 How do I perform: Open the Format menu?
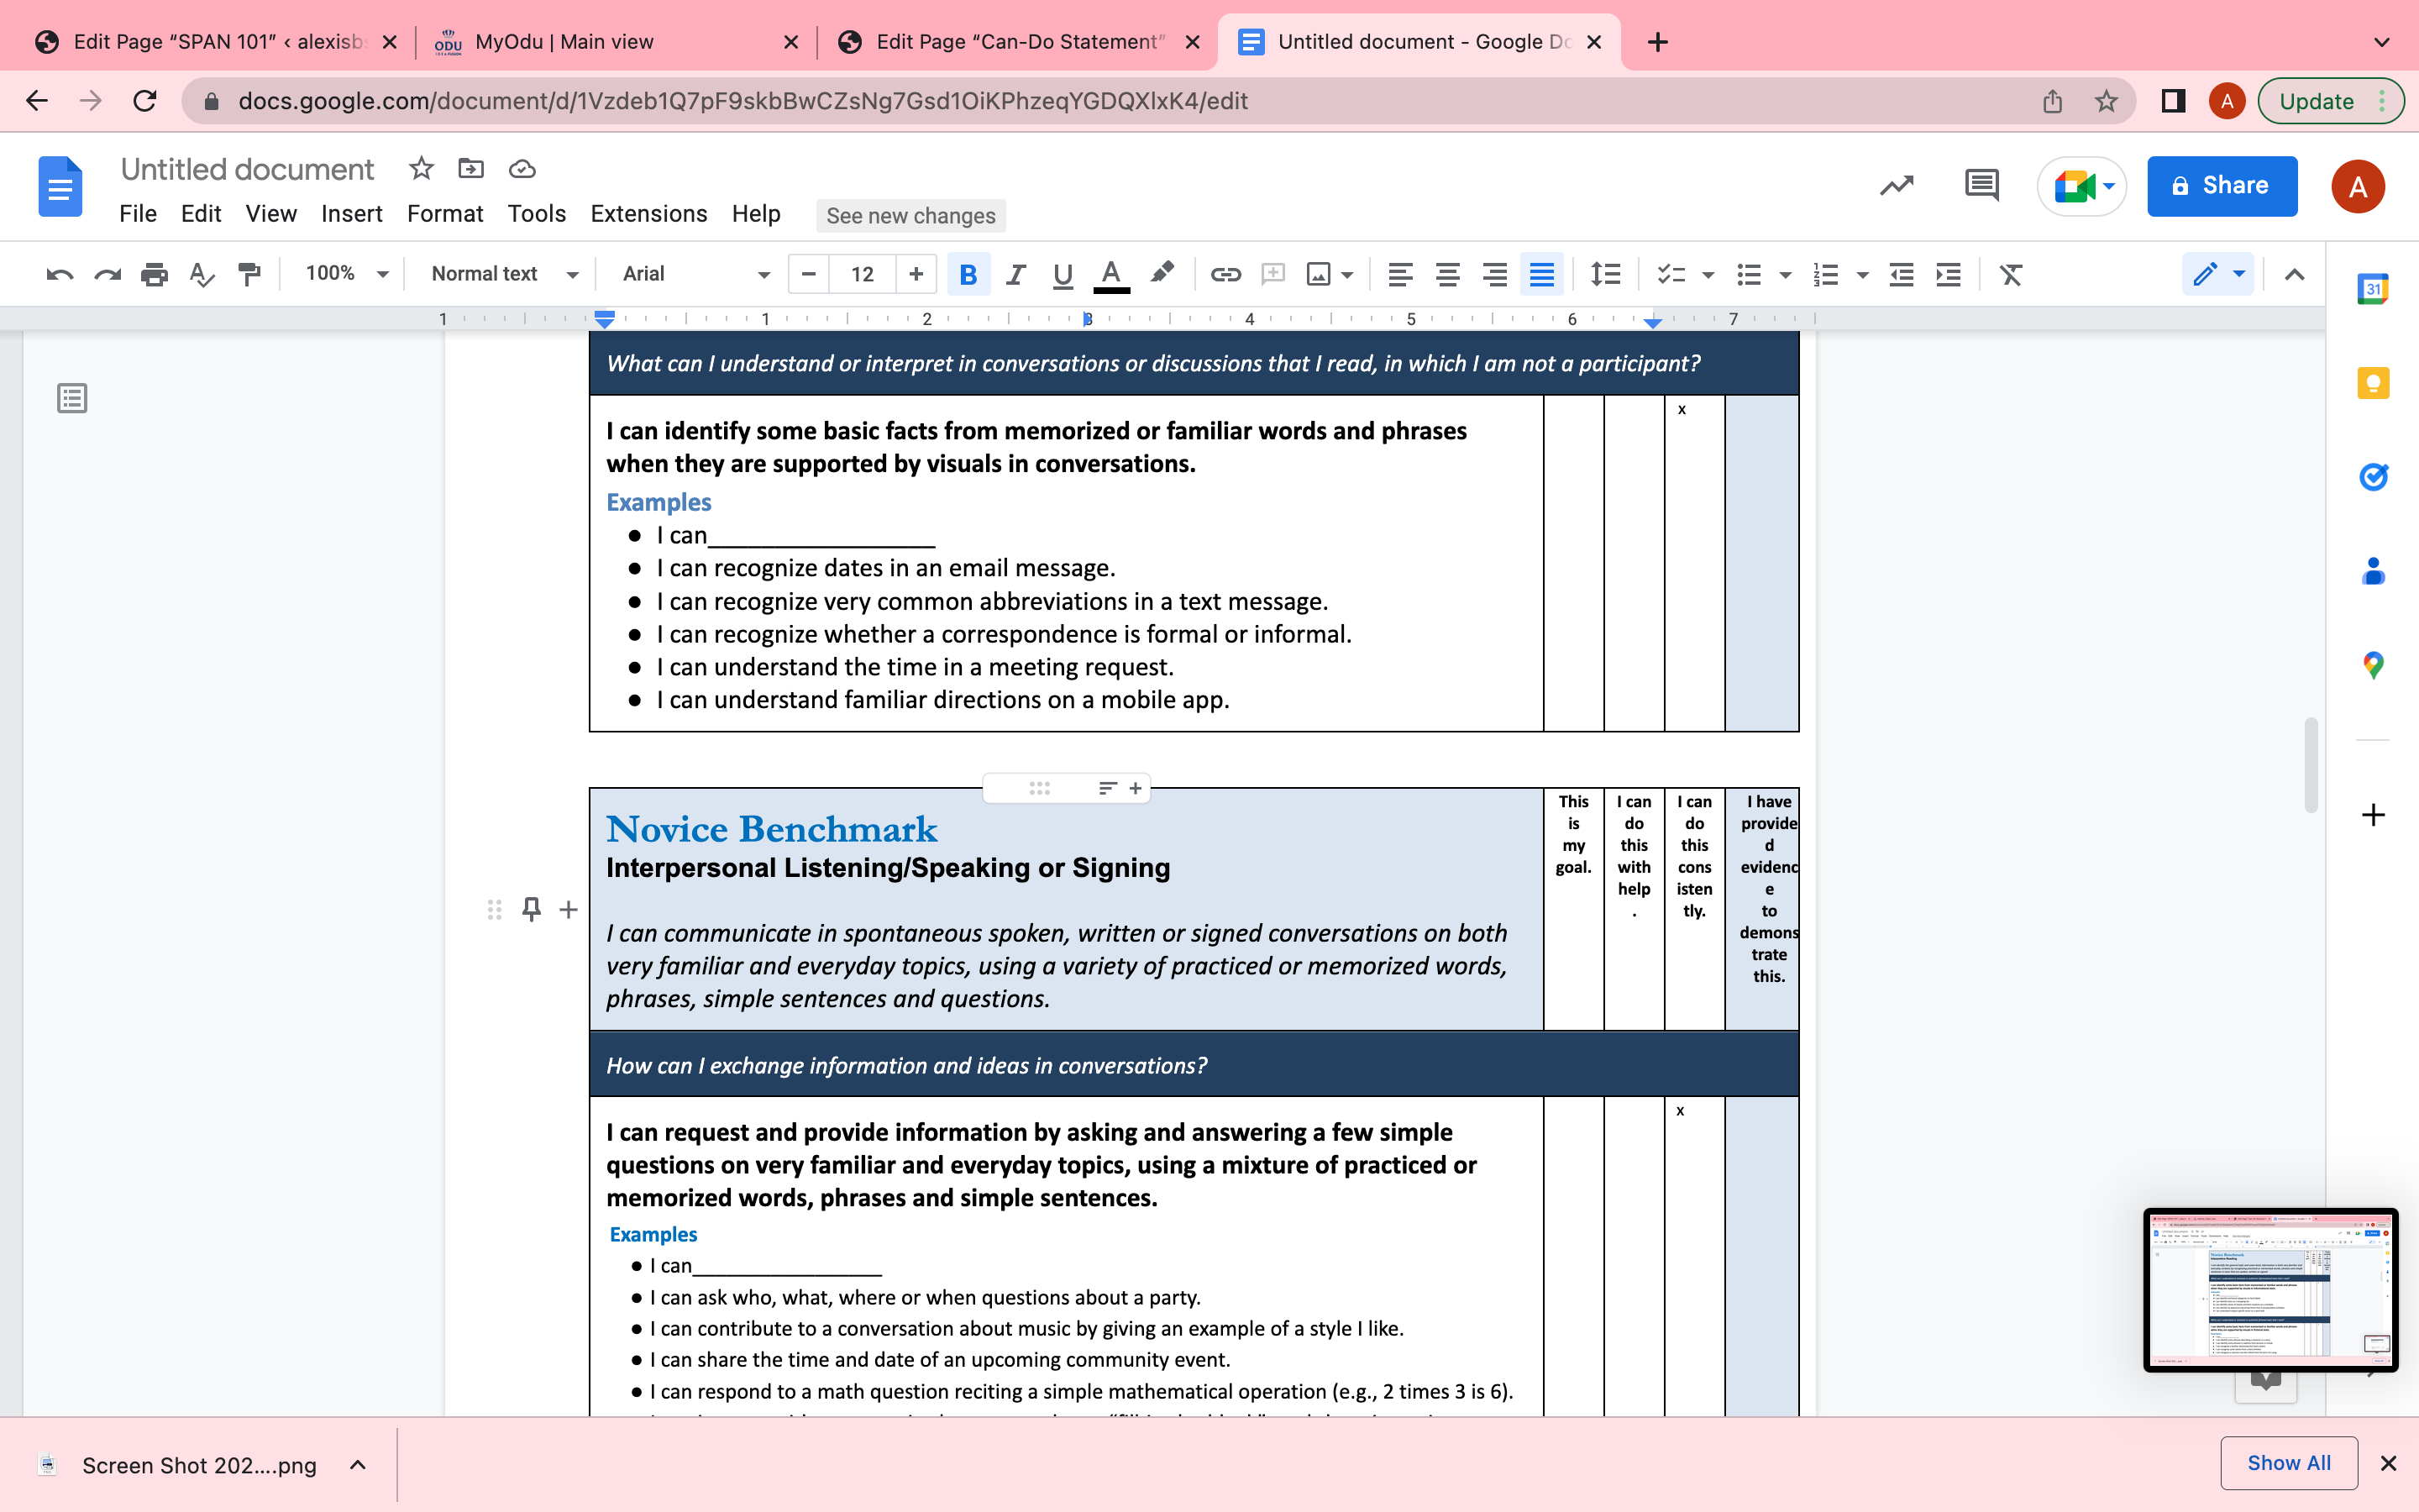445,214
